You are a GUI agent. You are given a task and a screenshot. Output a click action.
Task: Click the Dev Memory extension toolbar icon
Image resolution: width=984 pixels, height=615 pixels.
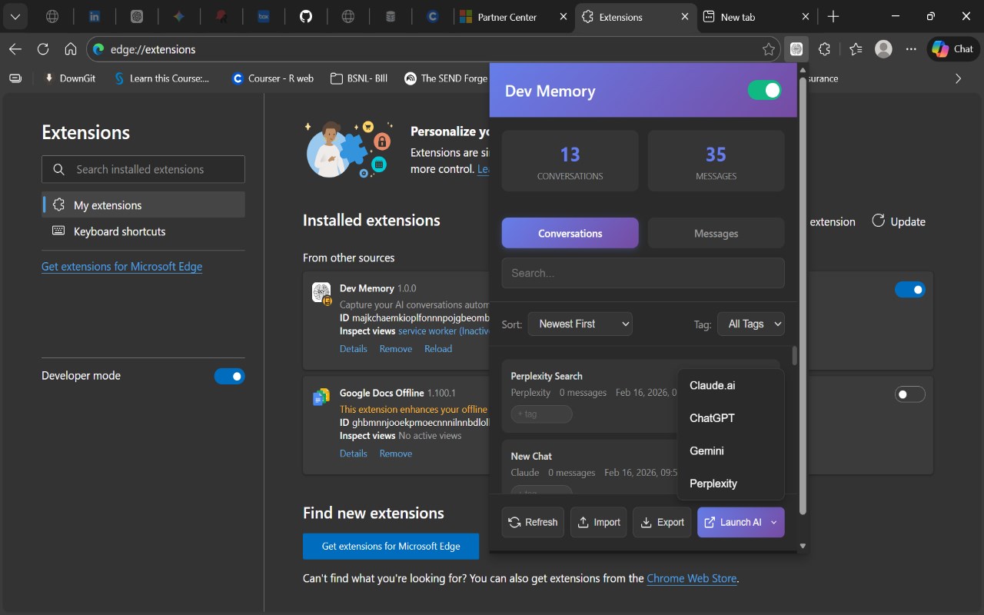(796, 49)
